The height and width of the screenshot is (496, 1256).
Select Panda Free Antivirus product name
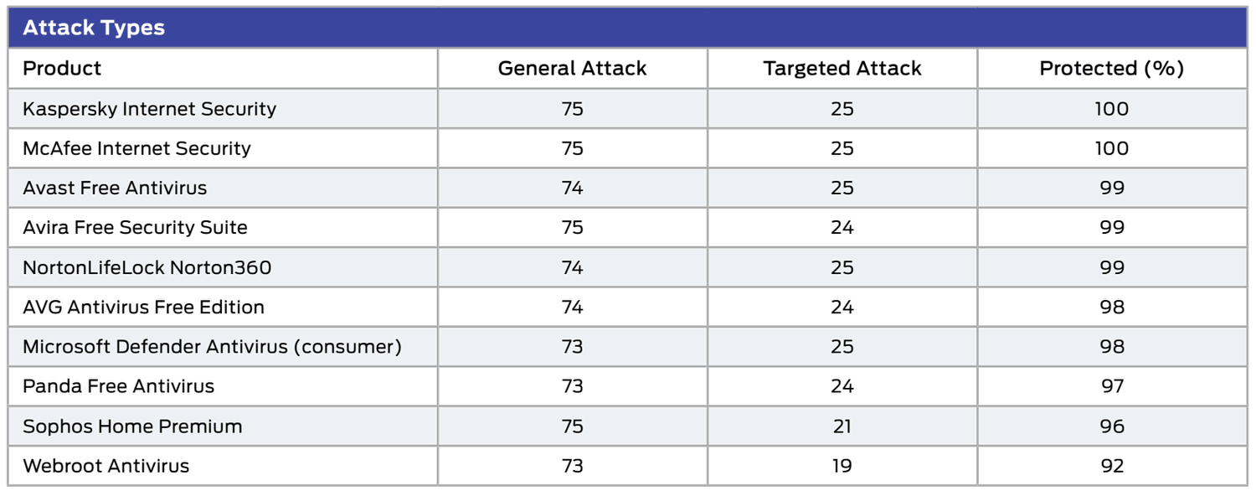pos(118,386)
